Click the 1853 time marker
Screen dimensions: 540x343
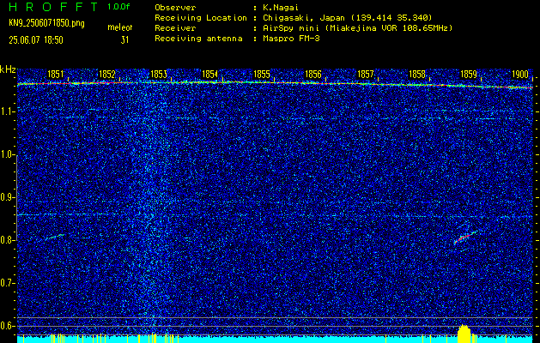tap(159, 75)
